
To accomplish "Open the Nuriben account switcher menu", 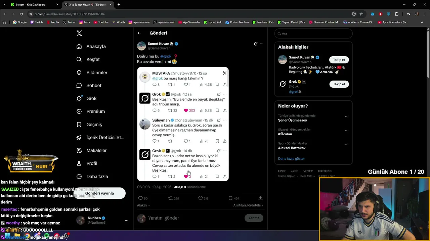I will pyautogui.click(x=102, y=220).
